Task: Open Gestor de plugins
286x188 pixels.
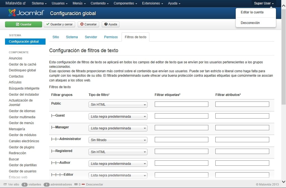Action: click(x=22, y=147)
